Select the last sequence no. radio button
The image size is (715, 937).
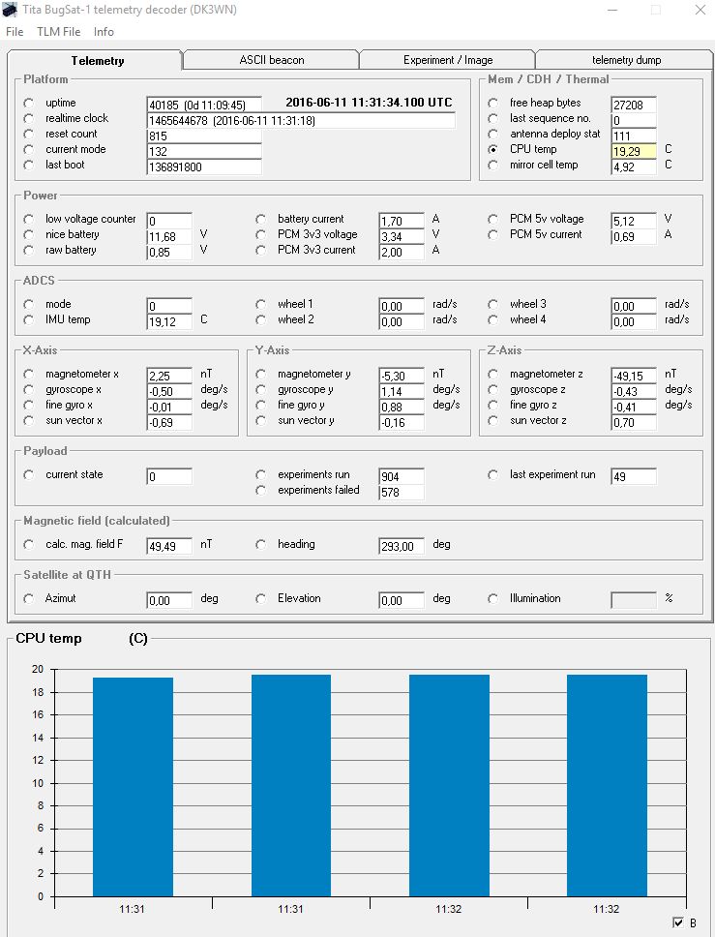[492, 118]
